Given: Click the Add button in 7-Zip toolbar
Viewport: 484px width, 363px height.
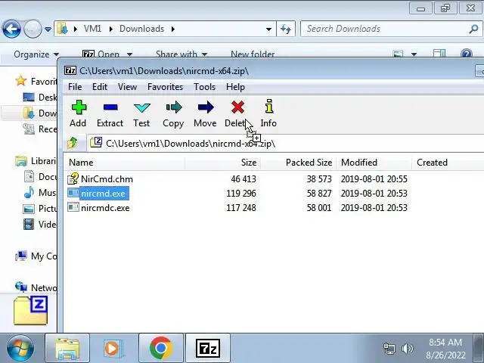Looking at the screenshot, I should pos(79,113).
